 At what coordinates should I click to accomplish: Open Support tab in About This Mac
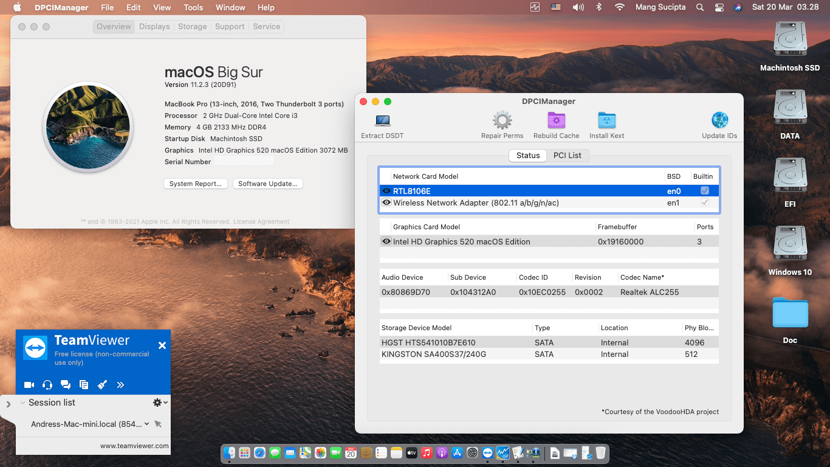(x=230, y=27)
